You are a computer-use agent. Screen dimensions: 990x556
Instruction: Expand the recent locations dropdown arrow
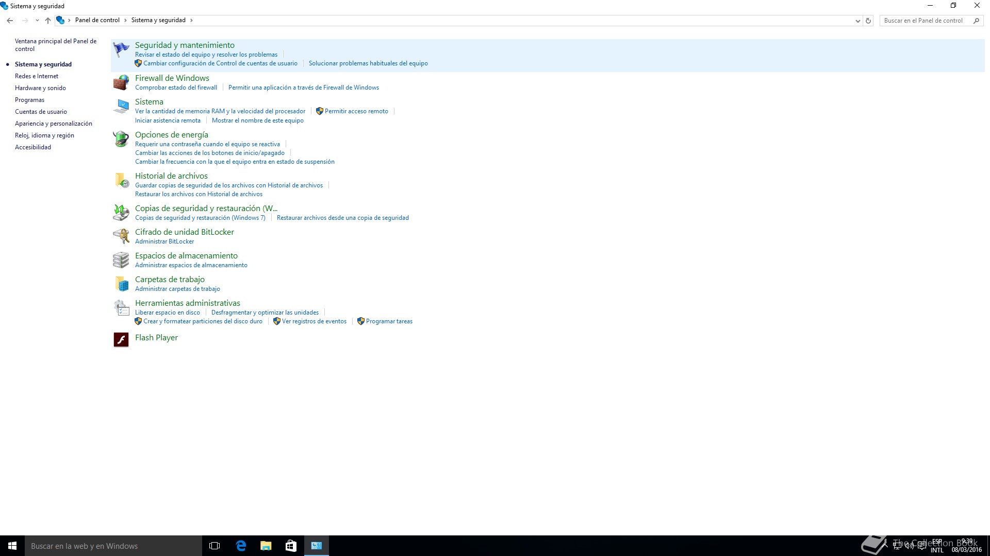tap(37, 21)
